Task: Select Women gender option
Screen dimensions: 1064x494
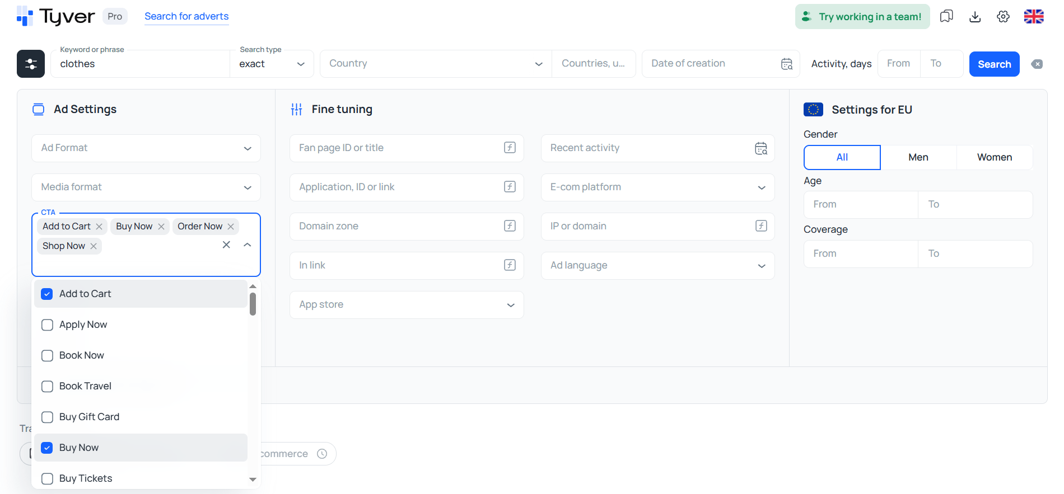Action: [995, 157]
